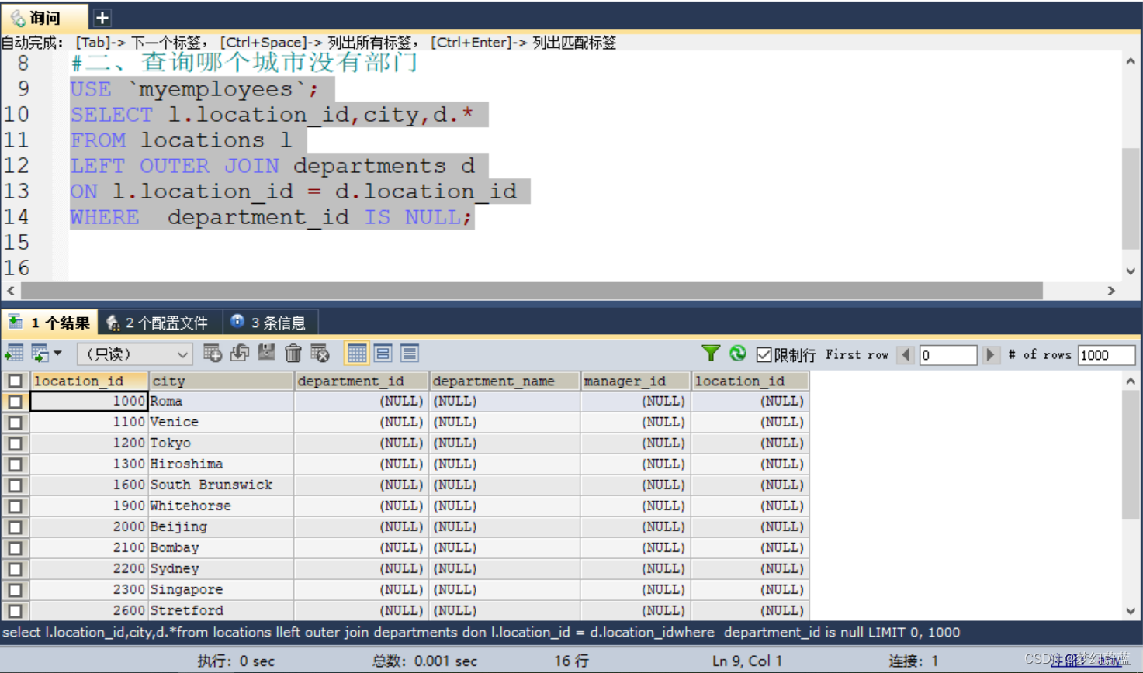Open a new query tab with plus button

click(100, 16)
